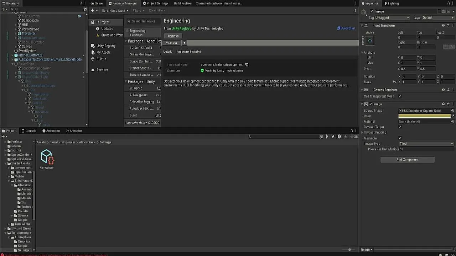Open the Image Type Tiled dropdown
The image size is (456, 256).
tap(426, 144)
